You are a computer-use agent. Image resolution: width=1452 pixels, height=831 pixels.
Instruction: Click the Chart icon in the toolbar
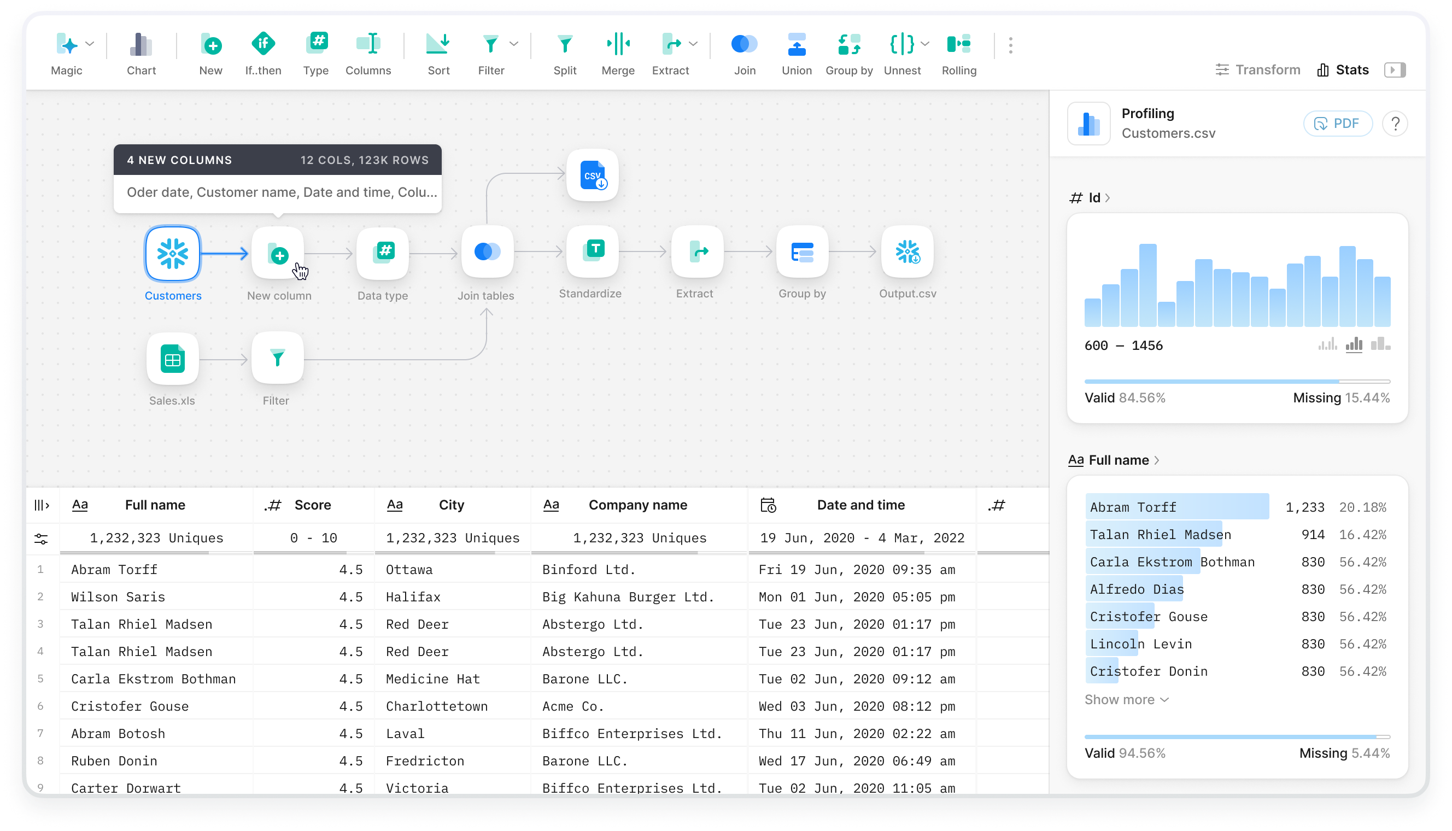pos(140,45)
